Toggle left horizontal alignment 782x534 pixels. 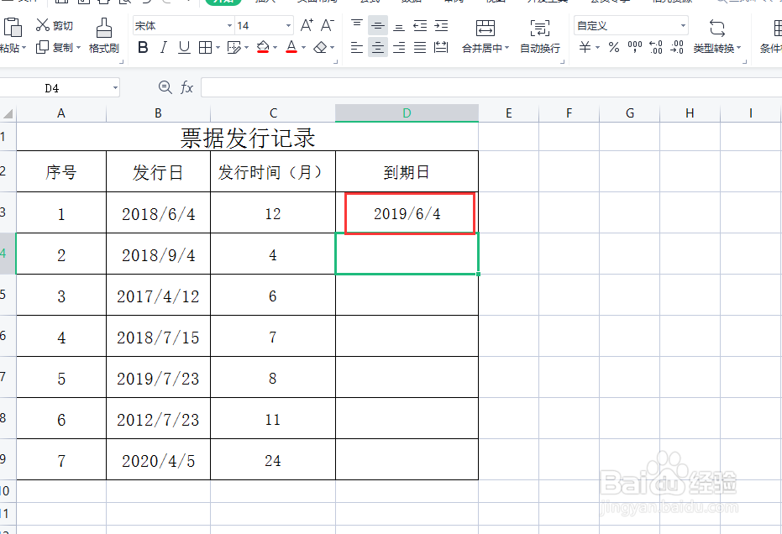coord(357,47)
